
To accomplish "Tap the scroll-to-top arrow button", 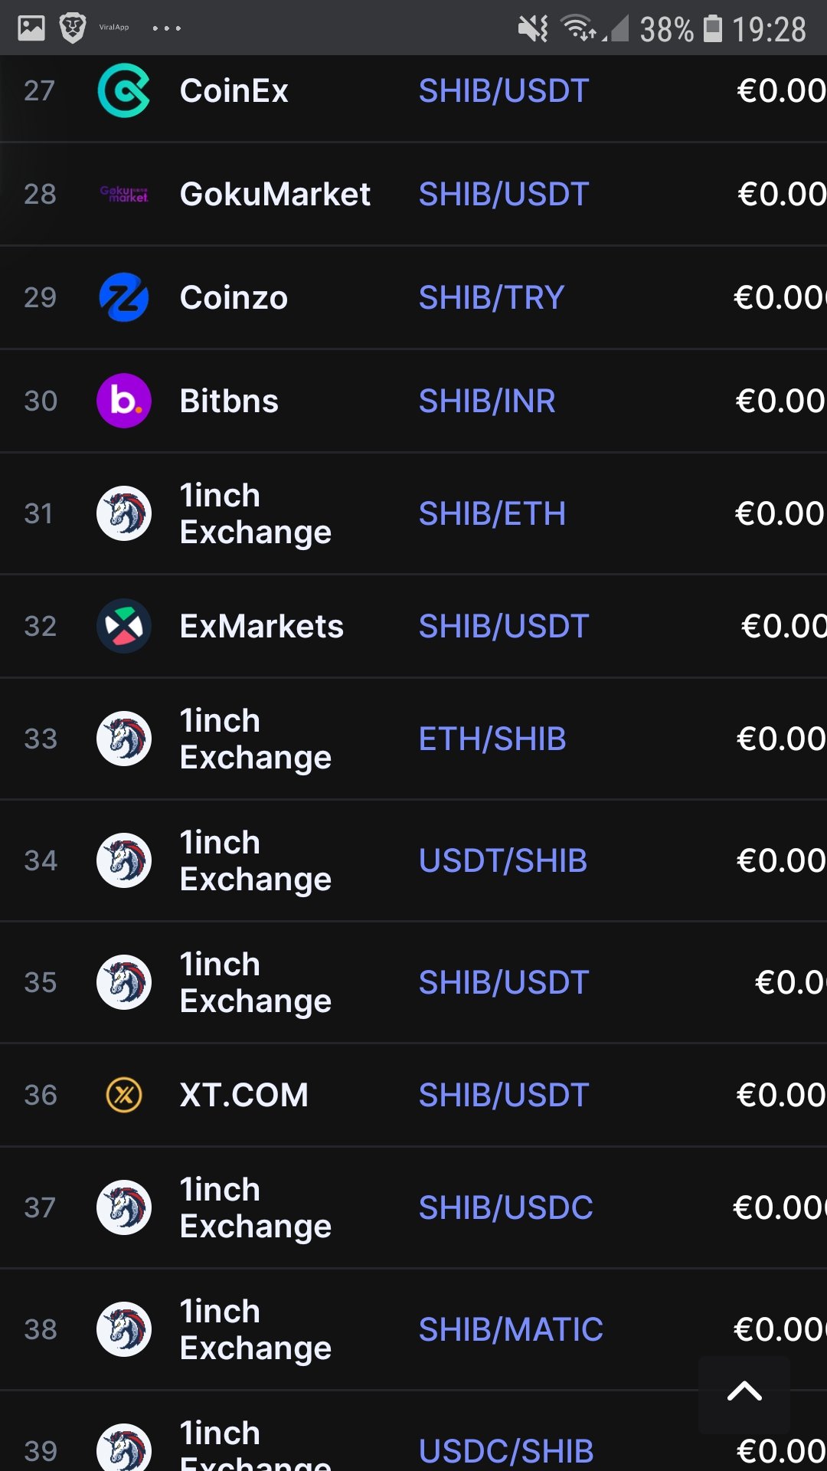I will point(744,1391).
